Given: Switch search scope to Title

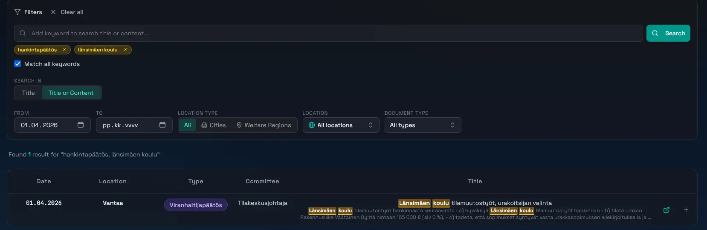Looking at the screenshot, I should click(29, 93).
